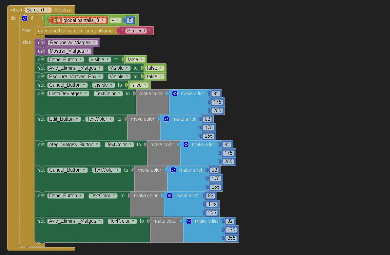
Task: Click mutator icon on LlistaDeViatges make a list
Action: click(175, 93)
